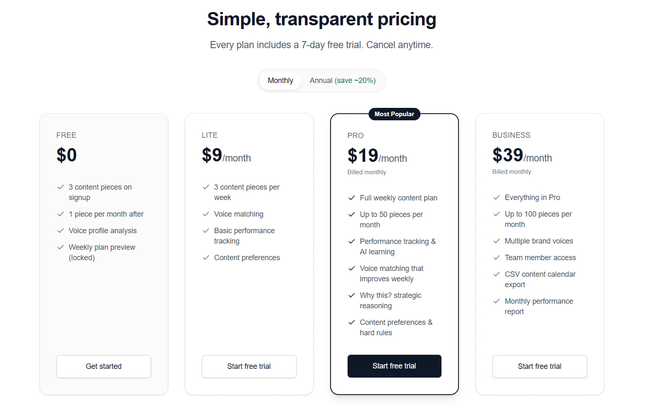This screenshot has width=652, height=412.
Task: Switch billing to Monthly
Action: pos(280,80)
